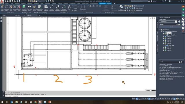Select the Ortho View ribbon tab
Viewport: 185px width, 104px height.
[102, 3]
